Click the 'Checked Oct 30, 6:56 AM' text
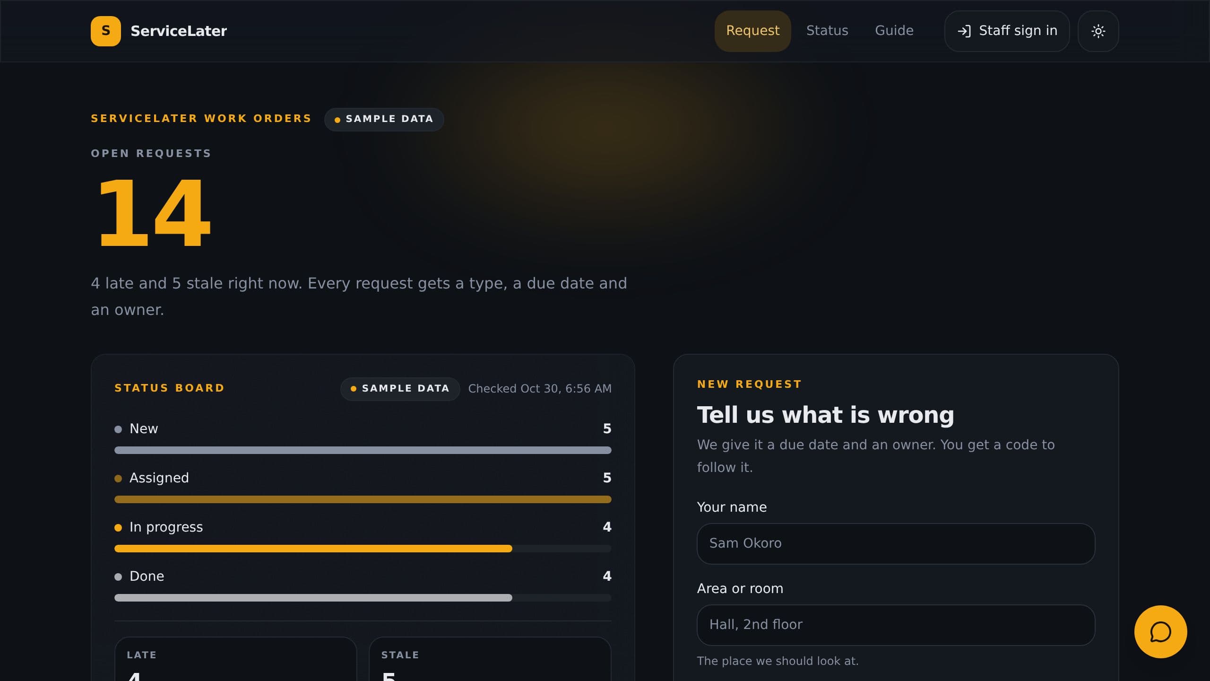Image resolution: width=1210 pixels, height=681 pixels. [x=540, y=389]
